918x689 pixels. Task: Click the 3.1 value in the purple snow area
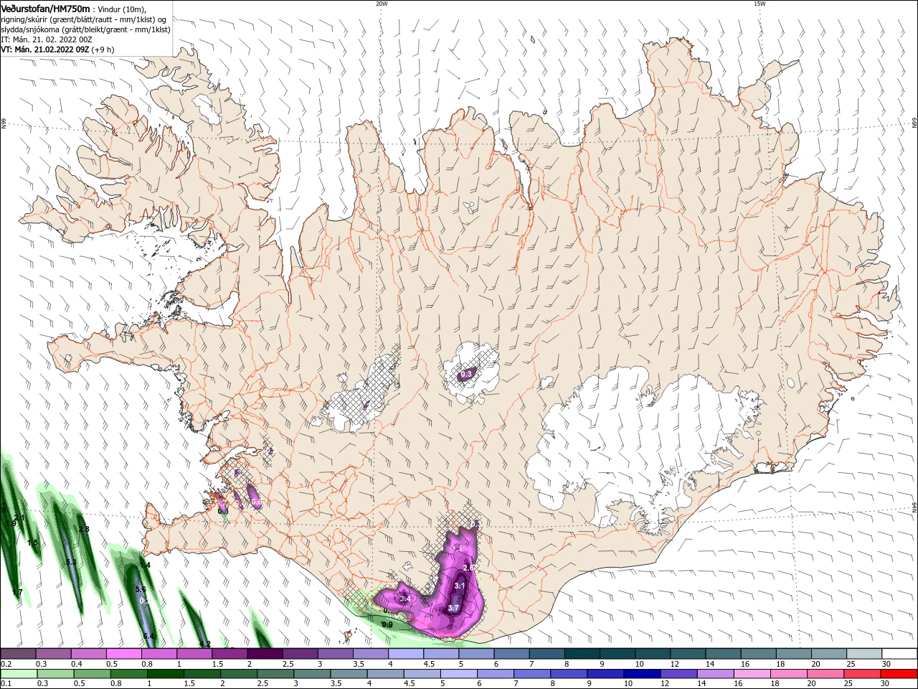pyautogui.click(x=460, y=586)
